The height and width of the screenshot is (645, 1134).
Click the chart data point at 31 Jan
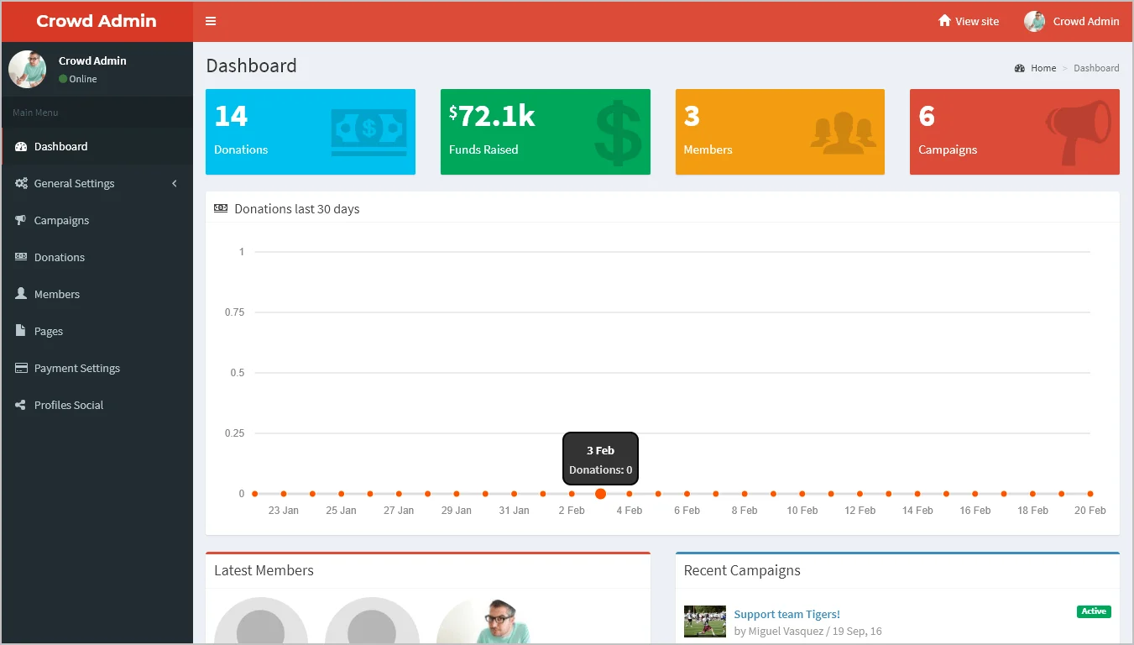pyautogui.click(x=514, y=494)
